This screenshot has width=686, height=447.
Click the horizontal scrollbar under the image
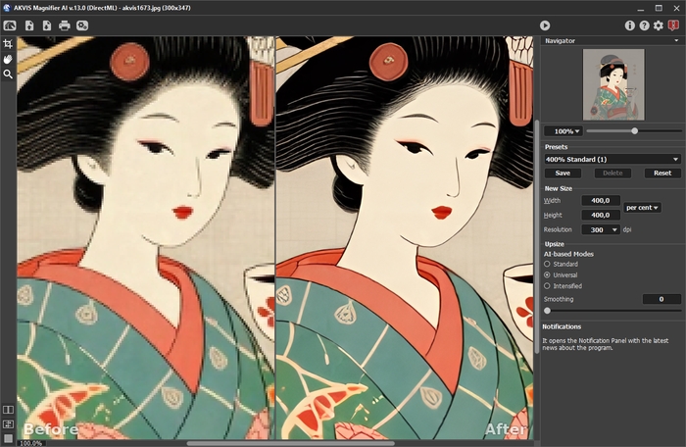coord(290,443)
